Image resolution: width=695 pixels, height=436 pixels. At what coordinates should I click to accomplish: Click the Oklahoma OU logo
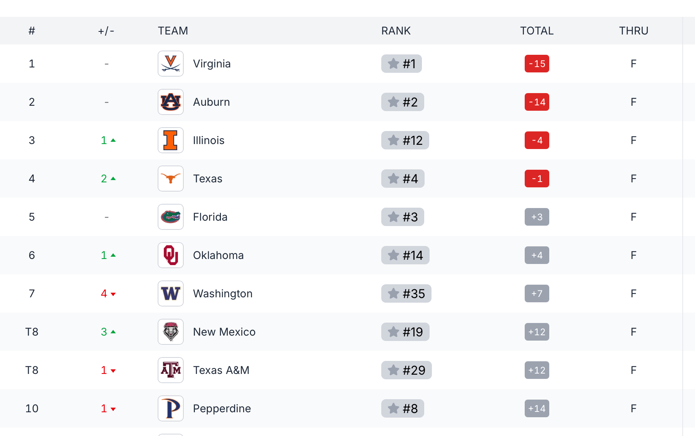(x=171, y=255)
